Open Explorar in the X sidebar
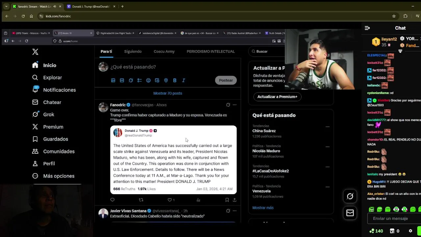Image resolution: width=421 pixels, height=237 pixels. click(47, 77)
